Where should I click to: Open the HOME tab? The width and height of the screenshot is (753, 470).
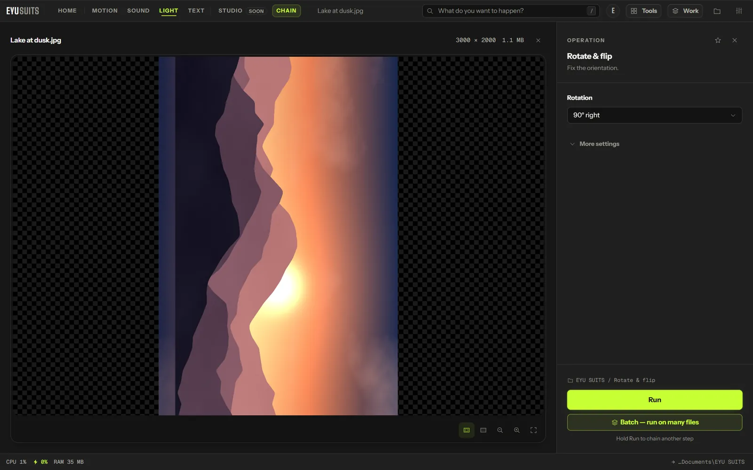click(x=67, y=11)
